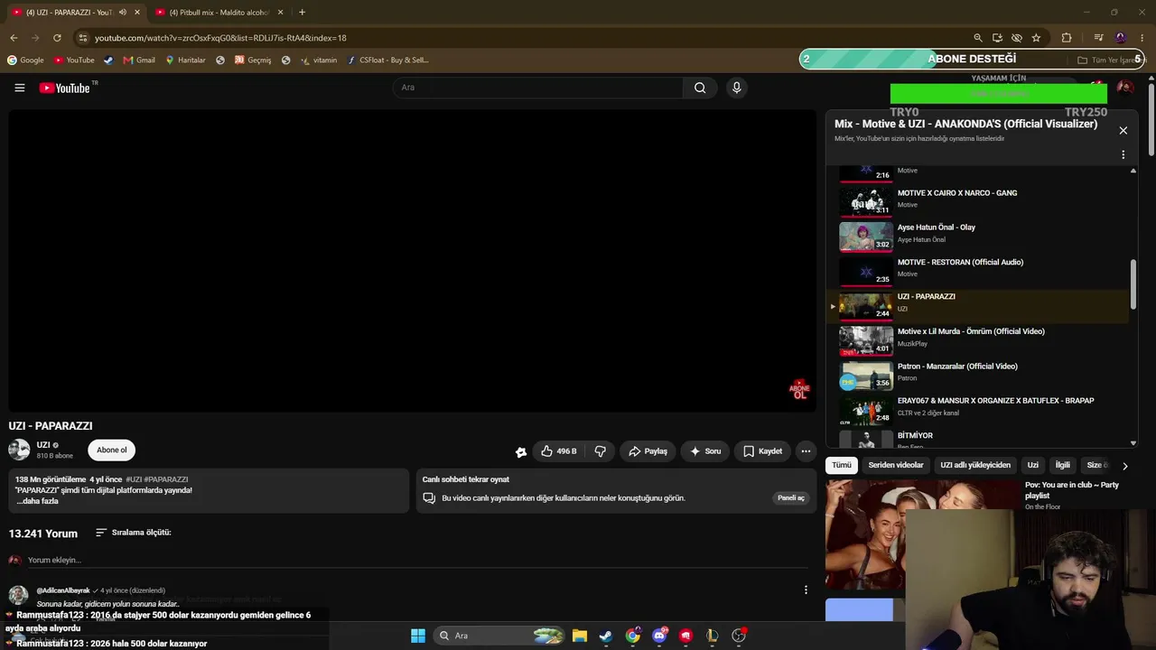
Task: Open the UZI channel name link
Action: [43, 445]
